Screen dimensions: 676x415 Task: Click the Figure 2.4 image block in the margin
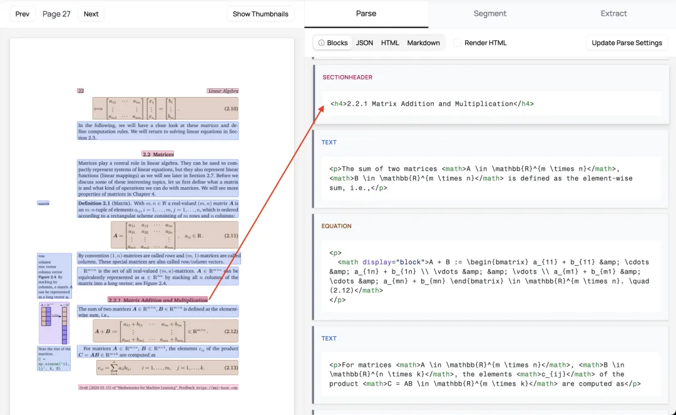(54, 323)
